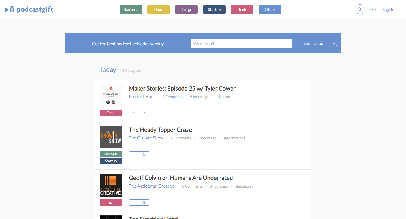Open the search icon in header

pos(360,9)
